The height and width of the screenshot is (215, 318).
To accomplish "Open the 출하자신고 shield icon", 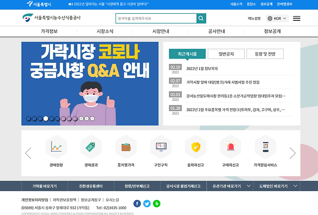I will (196, 147).
